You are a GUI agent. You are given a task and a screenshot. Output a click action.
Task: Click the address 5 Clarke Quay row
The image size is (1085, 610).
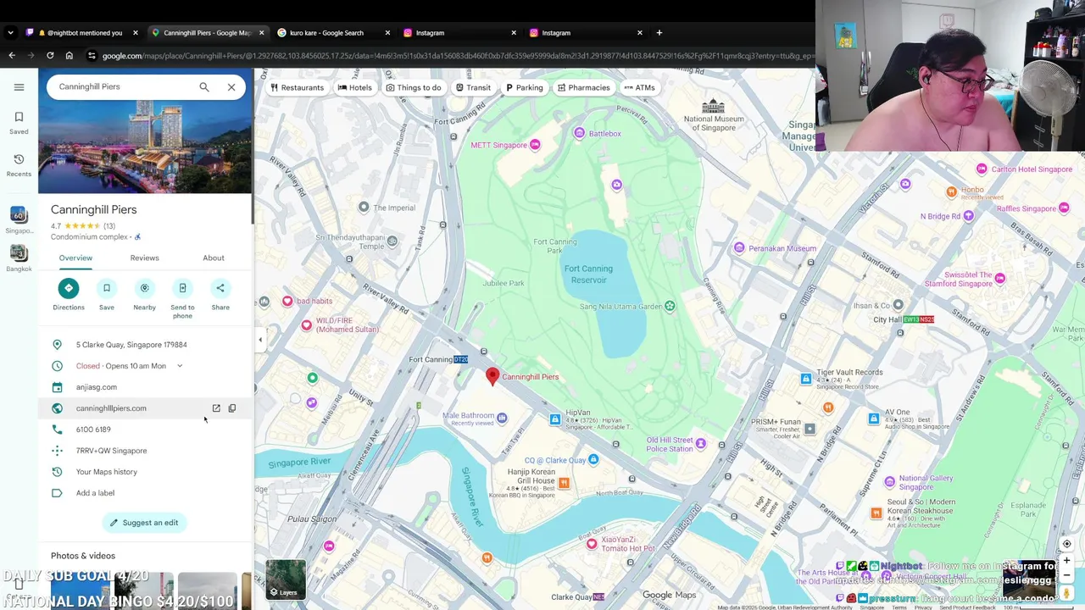point(145,345)
